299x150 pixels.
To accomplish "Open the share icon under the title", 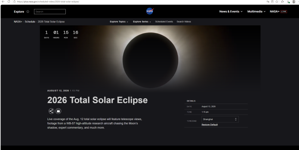I will point(51,111).
